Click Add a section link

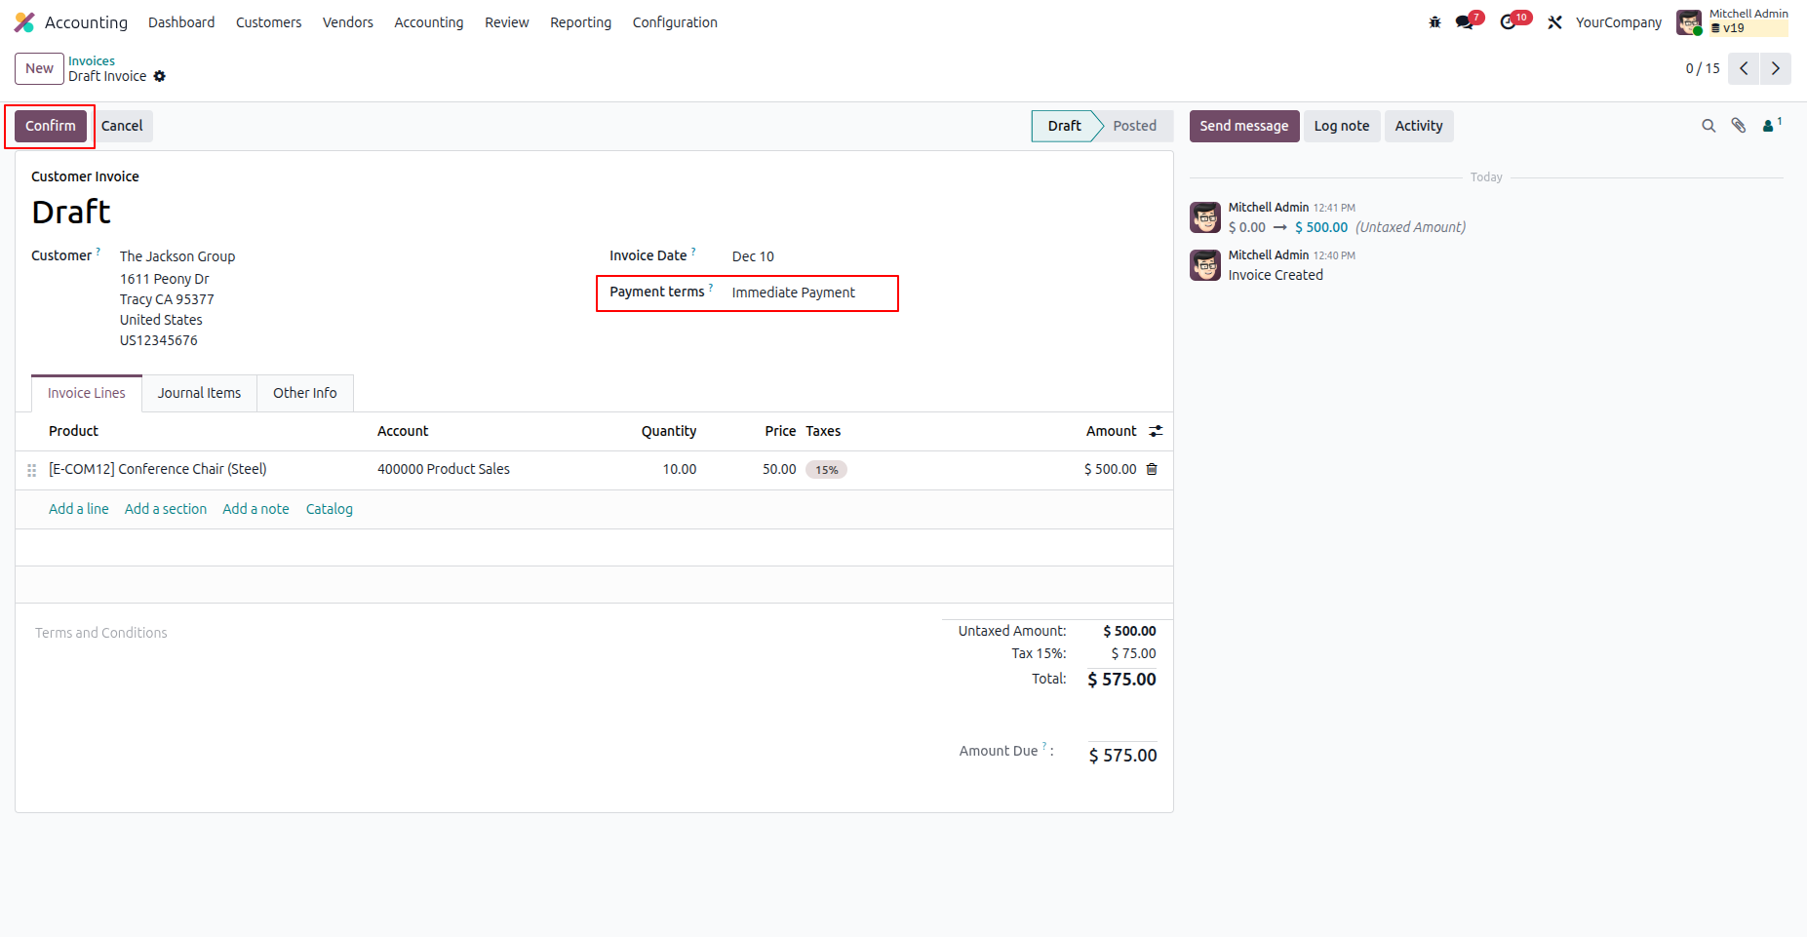166,509
